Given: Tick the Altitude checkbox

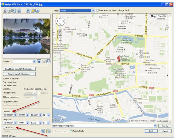Looking at the screenshot, I should click(4, 127).
